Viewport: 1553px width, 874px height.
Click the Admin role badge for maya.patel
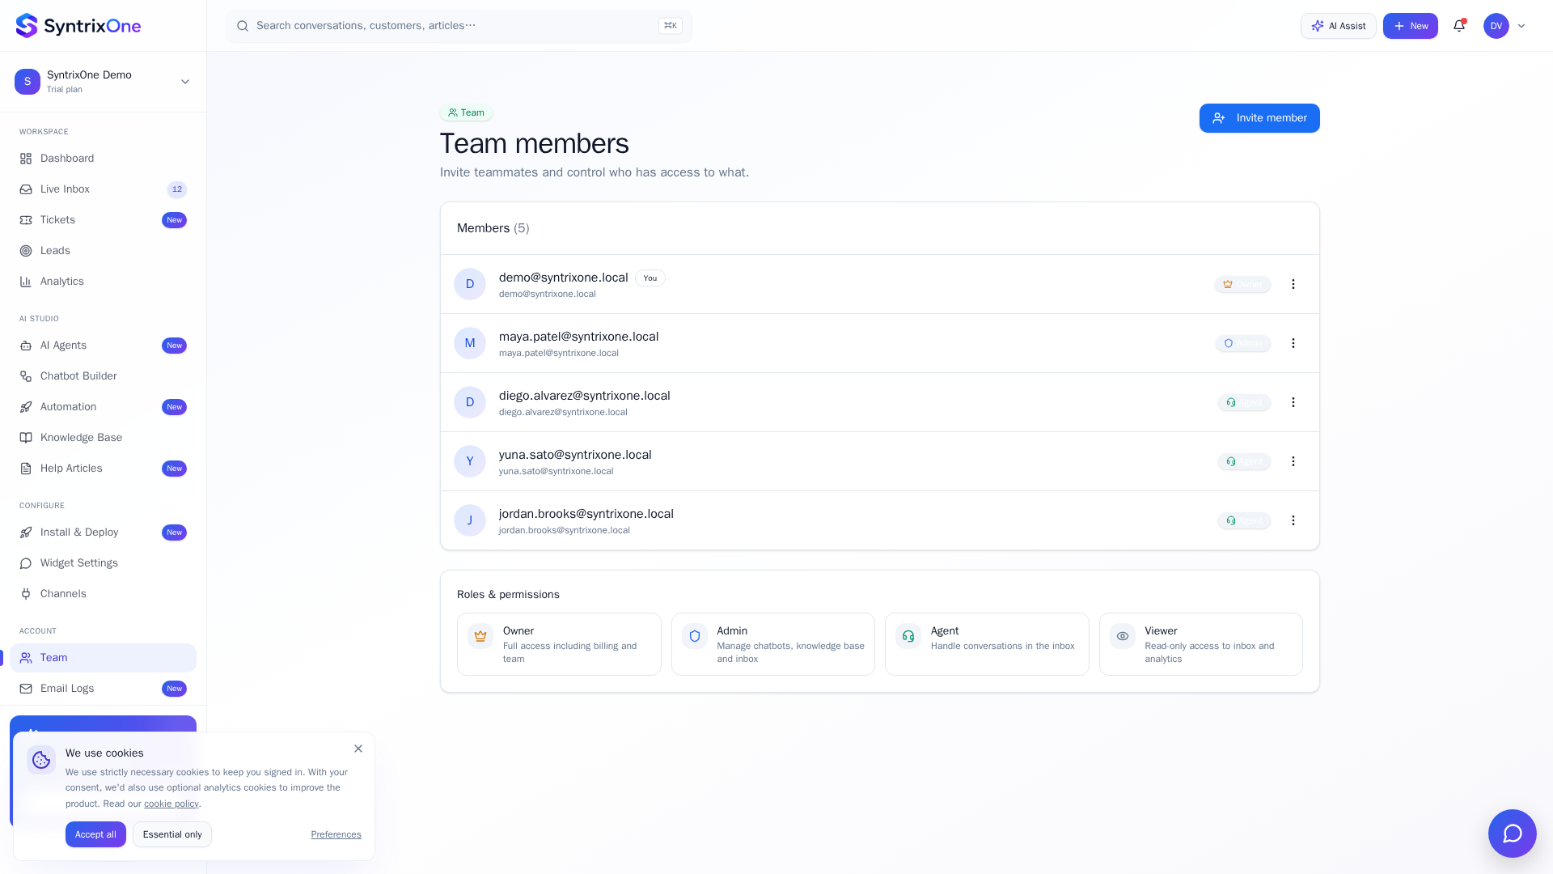[x=1243, y=343]
